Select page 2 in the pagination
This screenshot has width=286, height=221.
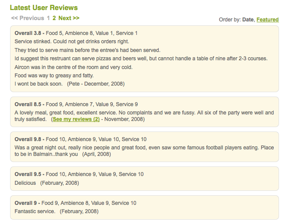[x=54, y=18]
